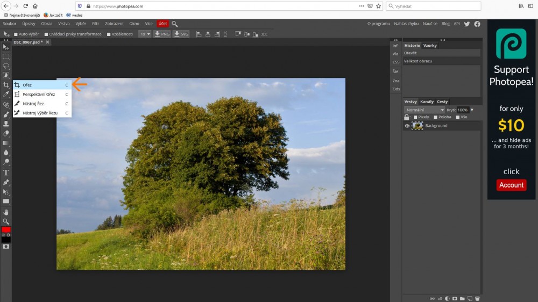Select the Hand tool in toolbar
Viewport: 538px width, 302px height.
pos(6,212)
